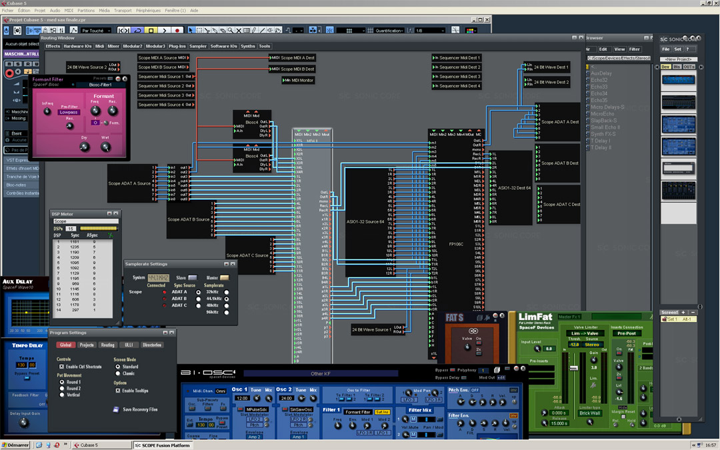Click the yellow parent folder icon in browser
This screenshot has width=720, height=450.
(588, 67)
